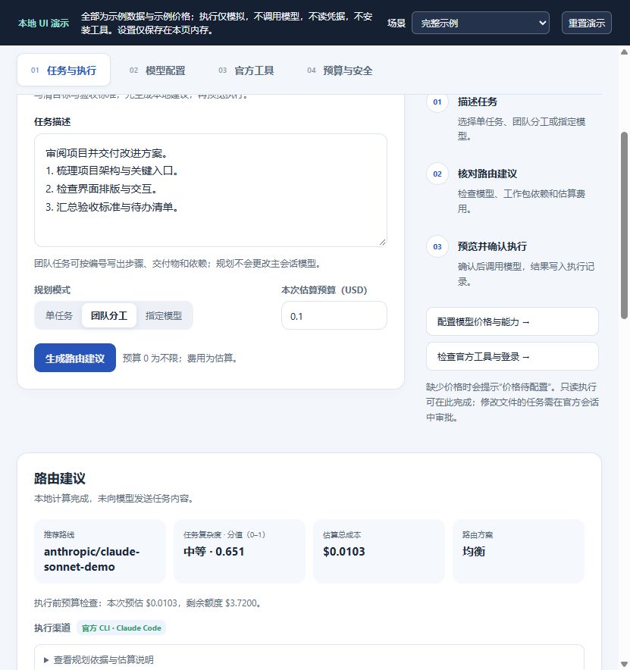Click the 预算 0 为不限 hint text

point(180,358)
